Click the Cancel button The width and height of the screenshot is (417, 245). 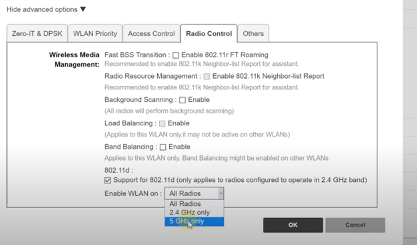coord(355,225)
